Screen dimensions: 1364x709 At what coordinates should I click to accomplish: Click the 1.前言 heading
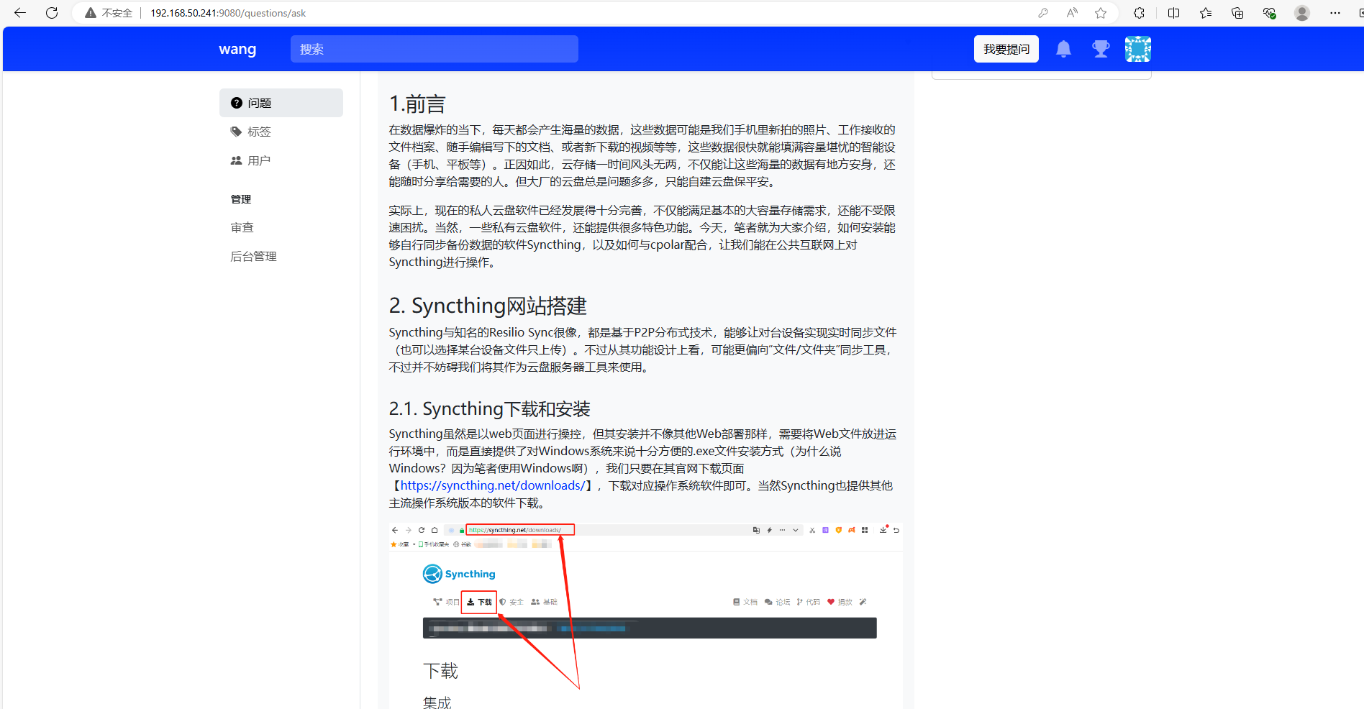click(417, 104)
